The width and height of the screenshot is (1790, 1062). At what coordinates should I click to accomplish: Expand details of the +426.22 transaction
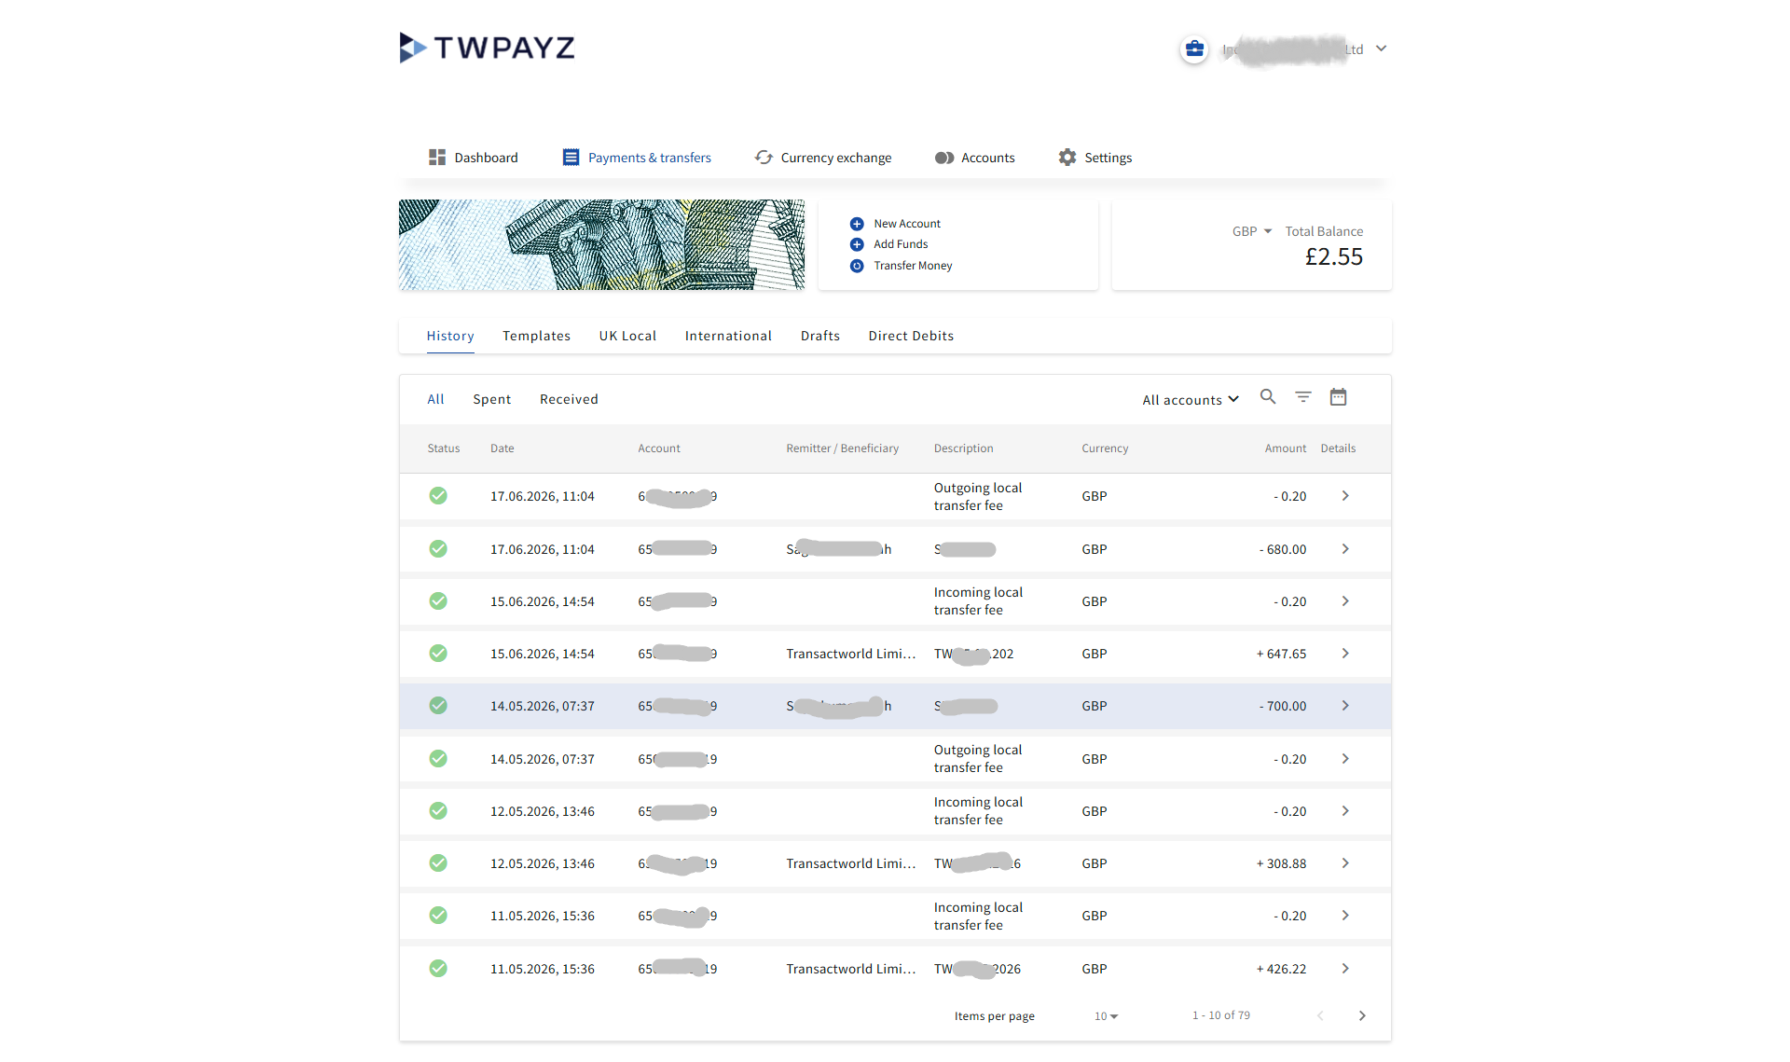(x=1345, y=969)
